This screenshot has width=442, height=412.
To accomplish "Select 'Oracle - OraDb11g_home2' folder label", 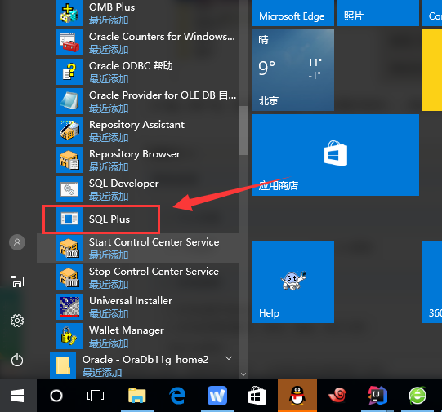I will coord(145,360).
